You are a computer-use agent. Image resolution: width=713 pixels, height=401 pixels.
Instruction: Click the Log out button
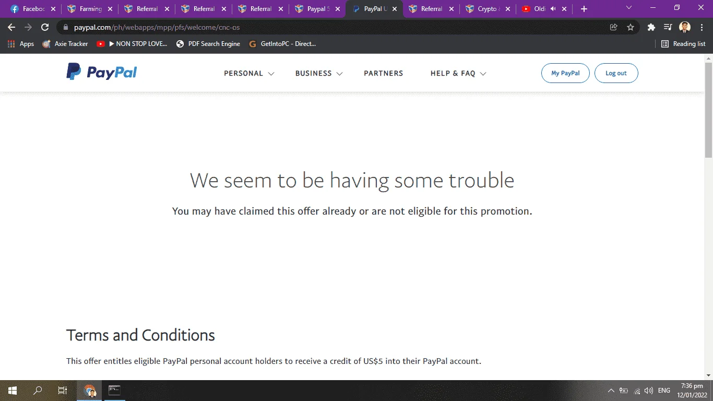(x=616, y=73)
